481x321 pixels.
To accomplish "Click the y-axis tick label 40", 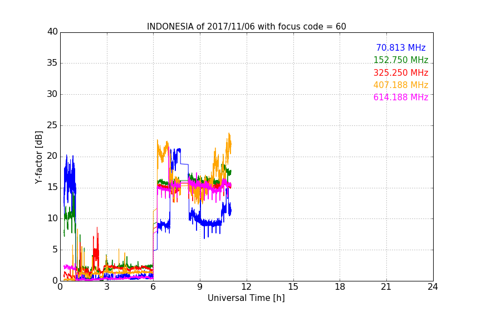I will 52,32.
